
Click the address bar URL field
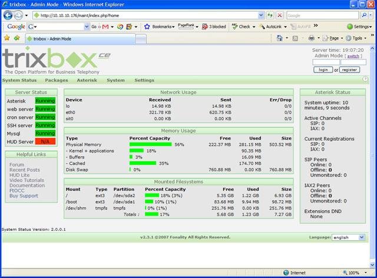(x=147, y=15)
